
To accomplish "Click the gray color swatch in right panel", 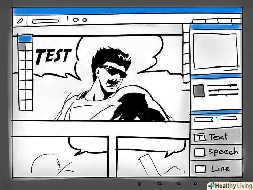I will tap(199, 91).
